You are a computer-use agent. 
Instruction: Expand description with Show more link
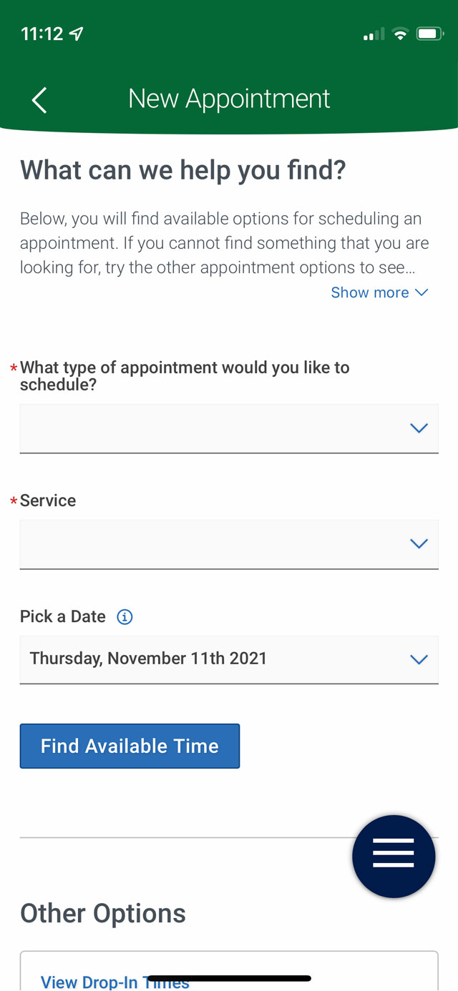(x=370, y=292)
